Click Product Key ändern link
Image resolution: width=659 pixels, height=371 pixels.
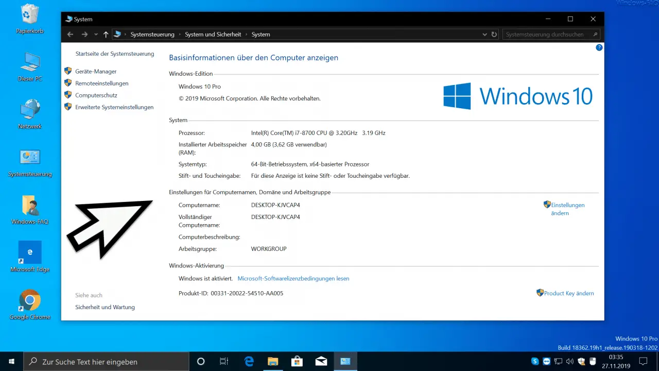click(569, 293)
